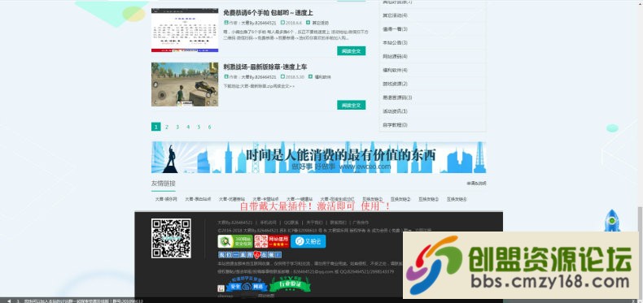Read full text of the 免费恭请6个手帕 post
Screen dimensions: 643x303
tap(352, 51)
